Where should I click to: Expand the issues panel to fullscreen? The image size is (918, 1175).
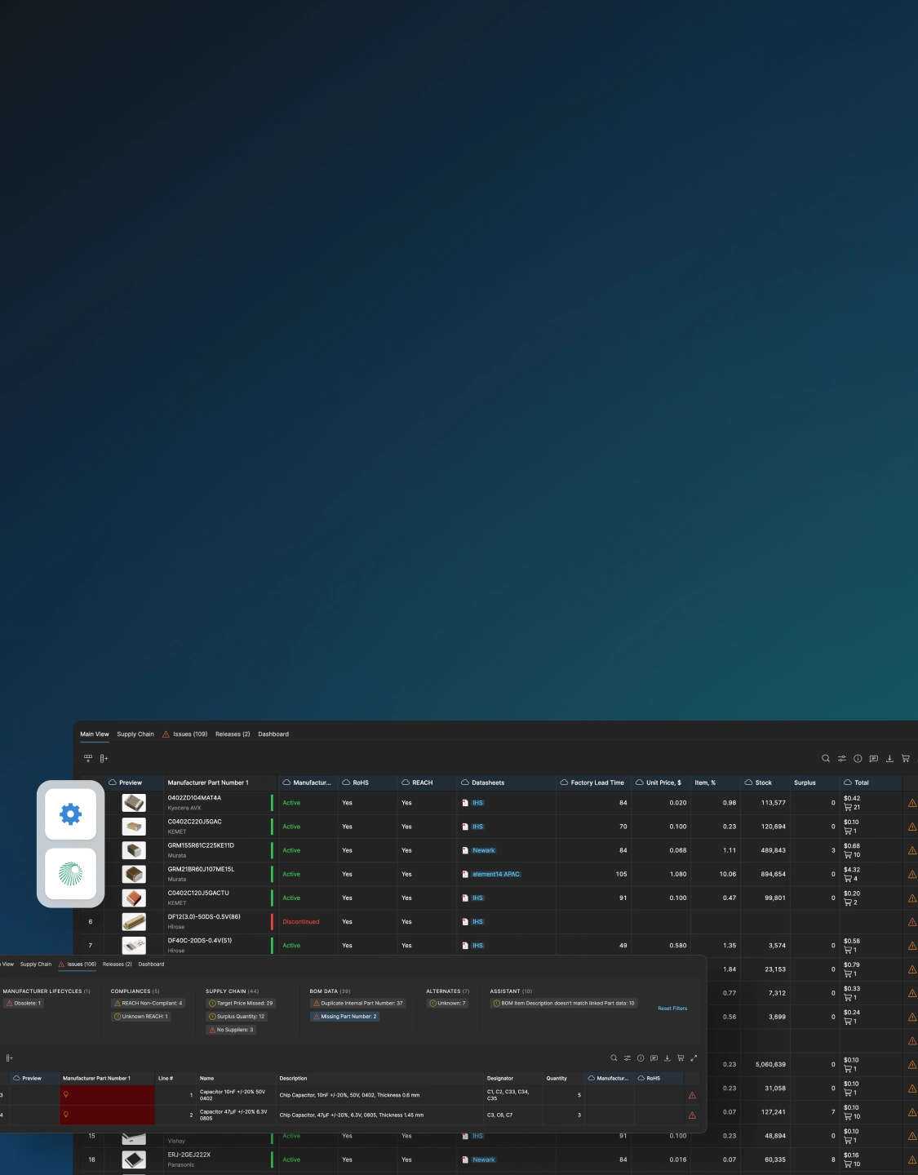[694, 1058]
